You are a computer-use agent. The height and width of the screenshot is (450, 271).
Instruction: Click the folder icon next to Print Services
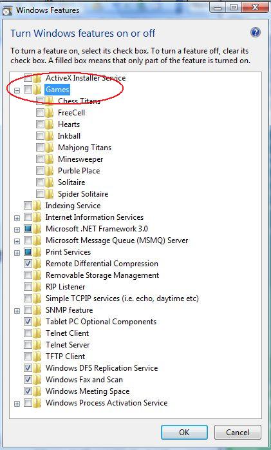[x=37, y=252]
